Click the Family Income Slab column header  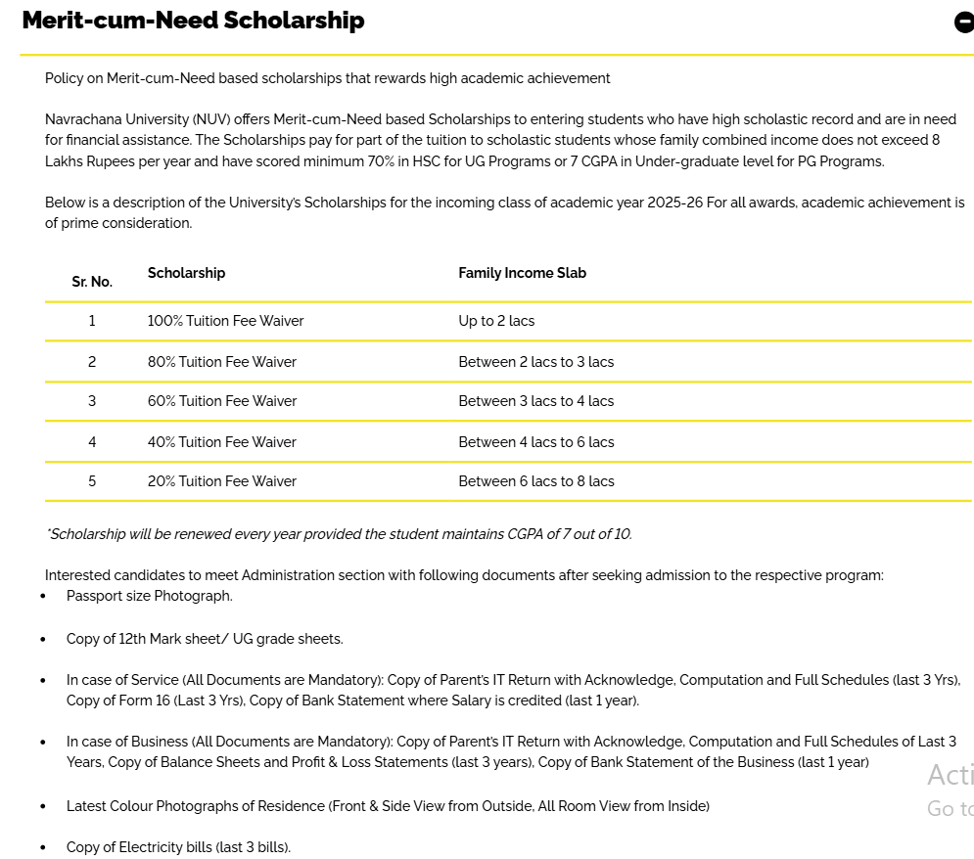pyautogui.click(x=523, y=273)
